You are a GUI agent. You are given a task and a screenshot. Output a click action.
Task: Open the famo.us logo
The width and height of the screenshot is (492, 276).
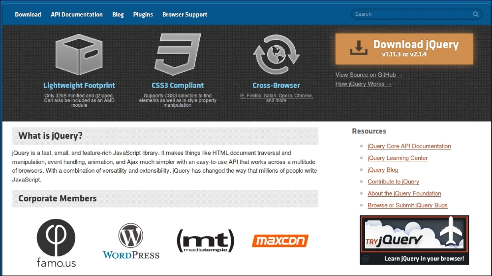click(x=56, y=243)
